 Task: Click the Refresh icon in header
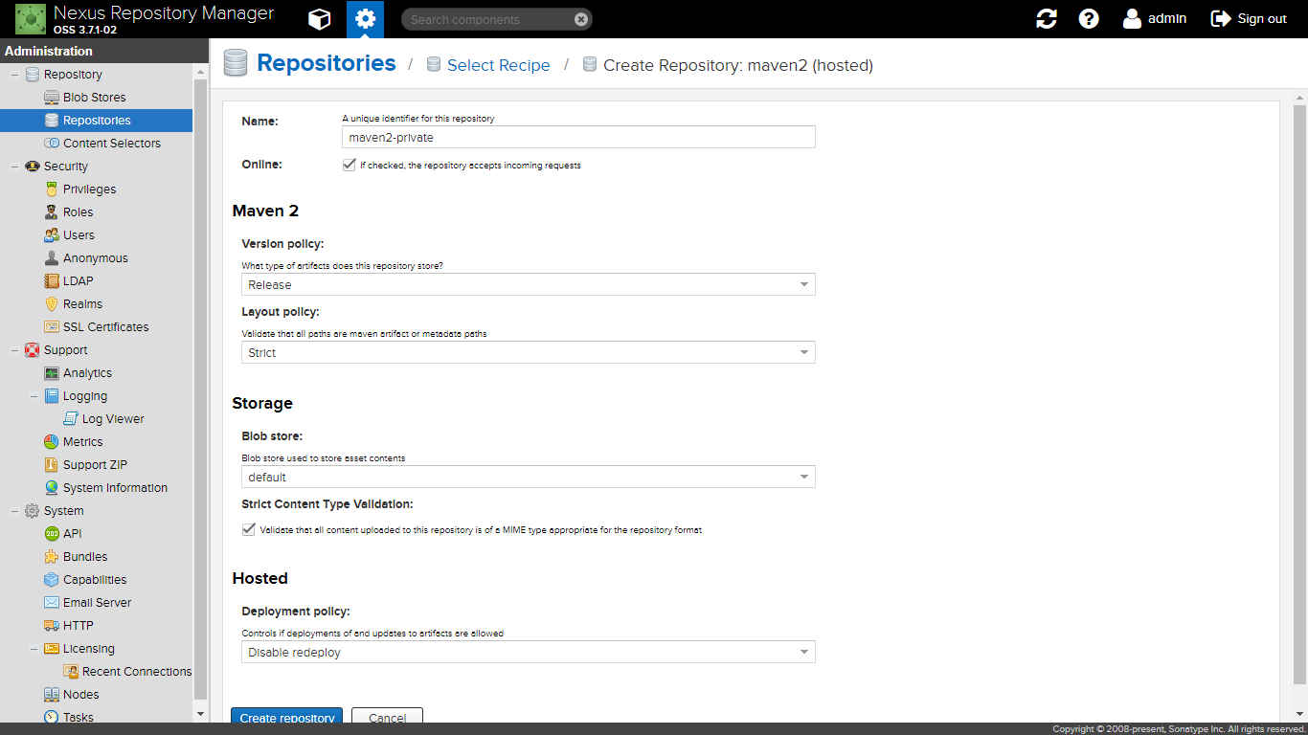coord(1047,19)
